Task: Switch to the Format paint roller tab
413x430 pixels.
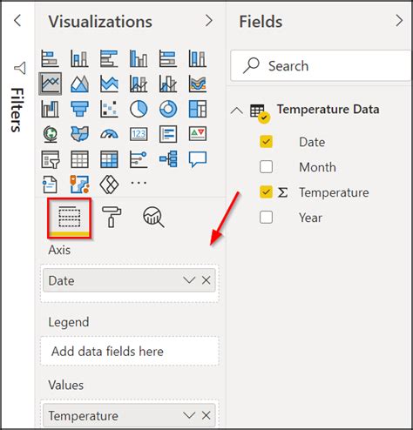Action: [112, 217]
